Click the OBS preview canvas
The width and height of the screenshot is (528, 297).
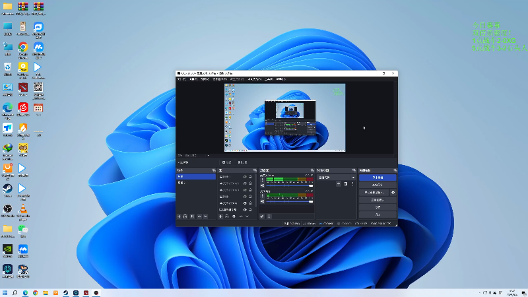pyautogui.click(x=285, y=117)
